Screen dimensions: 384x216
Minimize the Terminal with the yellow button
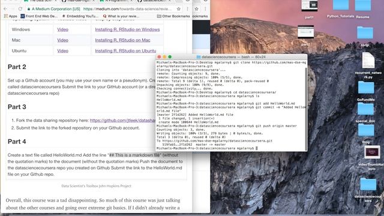(164, 57)
